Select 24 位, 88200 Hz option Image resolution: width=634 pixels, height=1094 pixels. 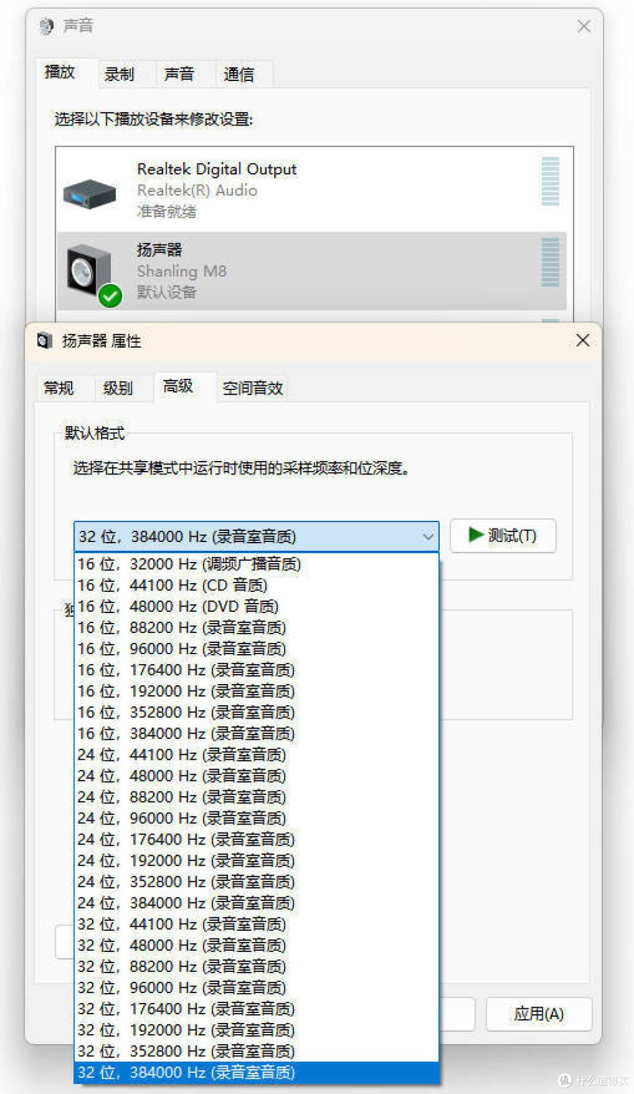pos(257,797)
